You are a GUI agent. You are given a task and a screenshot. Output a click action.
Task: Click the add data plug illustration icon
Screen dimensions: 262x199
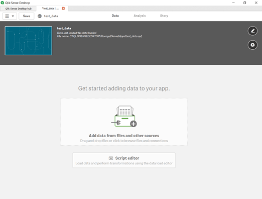pyautogui.click(x=124, y=116)
